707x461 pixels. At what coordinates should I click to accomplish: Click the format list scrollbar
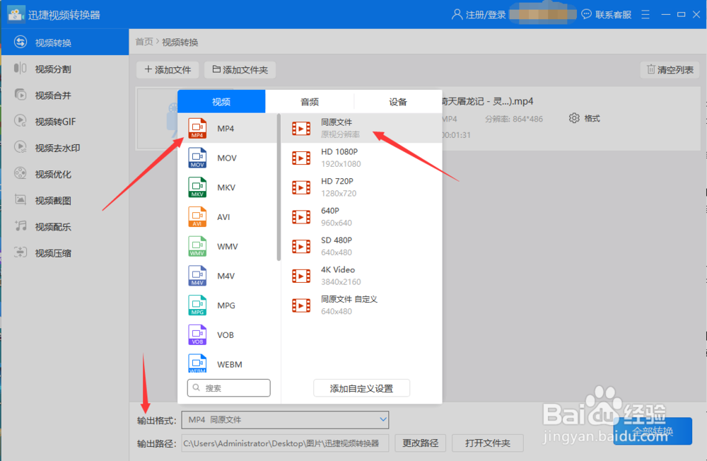279,187
